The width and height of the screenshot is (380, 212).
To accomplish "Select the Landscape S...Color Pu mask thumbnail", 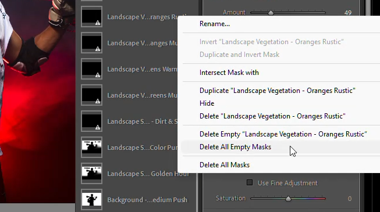I will [91, 147].
